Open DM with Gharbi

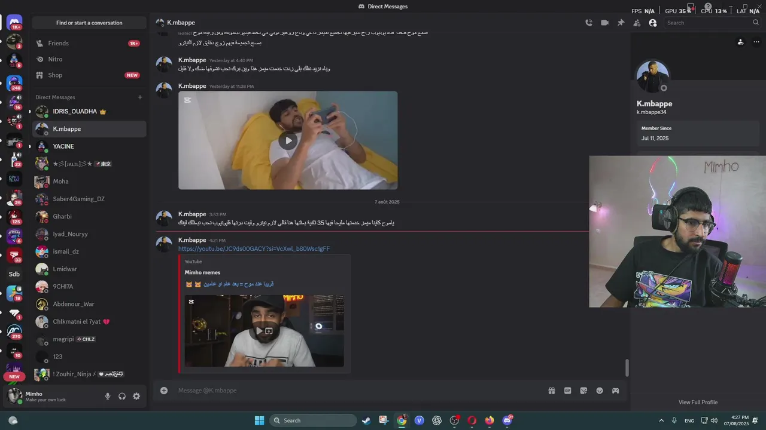point(89,216)
